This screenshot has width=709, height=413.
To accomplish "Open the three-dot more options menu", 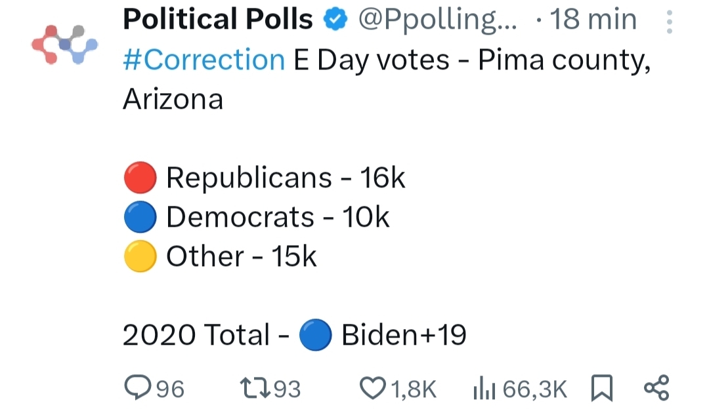I will pos(669,22).
